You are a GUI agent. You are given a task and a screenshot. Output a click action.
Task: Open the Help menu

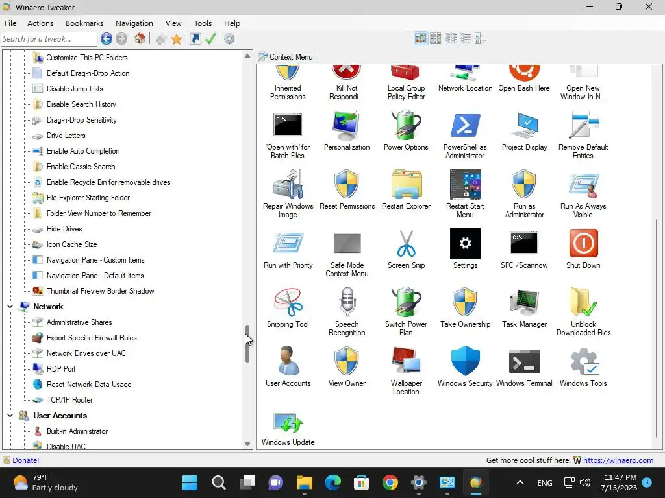coord(232,23)
